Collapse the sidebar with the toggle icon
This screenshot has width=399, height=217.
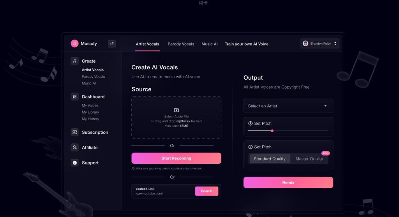(x=112, y=44)
